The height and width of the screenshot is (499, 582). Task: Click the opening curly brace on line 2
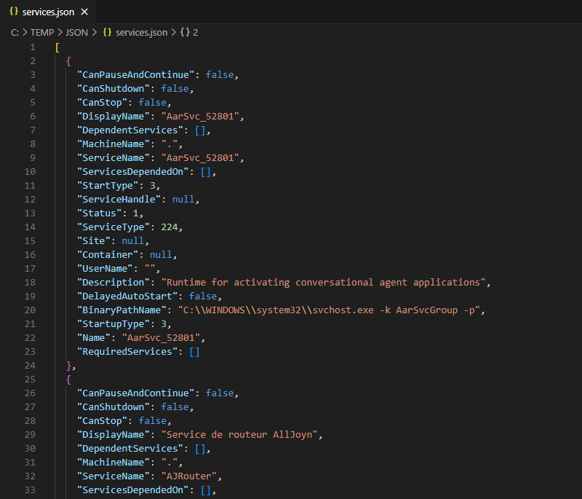[x=68, y=61]
